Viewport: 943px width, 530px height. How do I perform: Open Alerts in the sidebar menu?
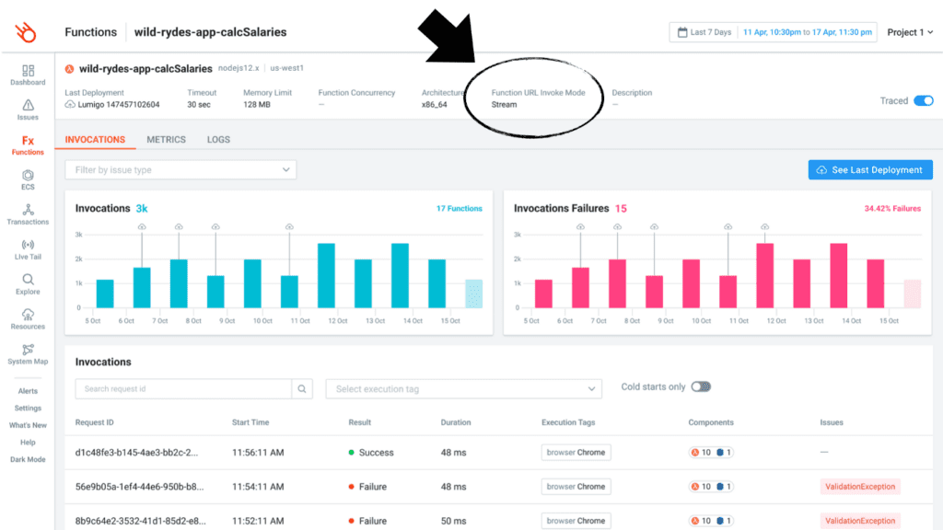click(28, 391)
